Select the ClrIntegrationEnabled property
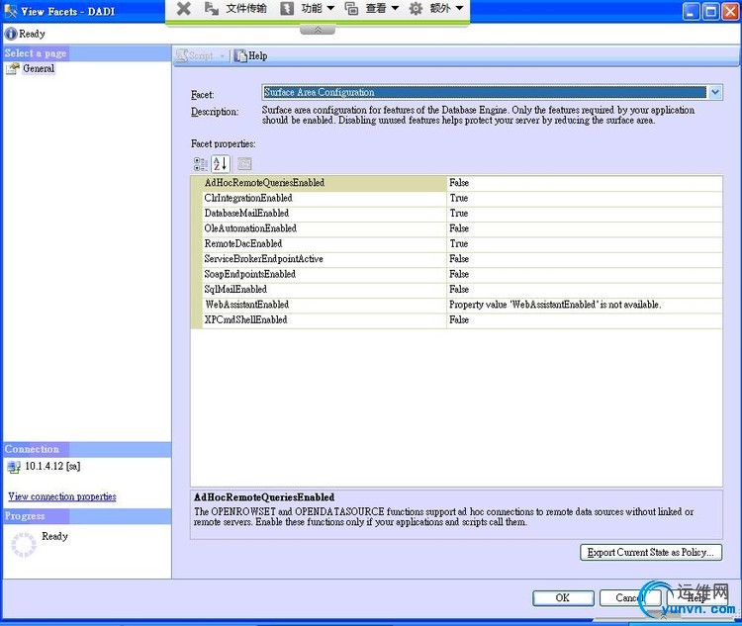Viewport: 742px width, 626px height. (248, 199)
